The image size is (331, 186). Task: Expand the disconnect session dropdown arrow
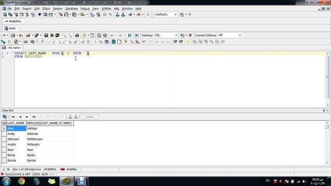coord(143,14)
